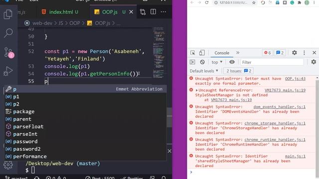Open the editor more actions menu
The height and width of the screenshot is (179, 319).
[x=163, y=12]
